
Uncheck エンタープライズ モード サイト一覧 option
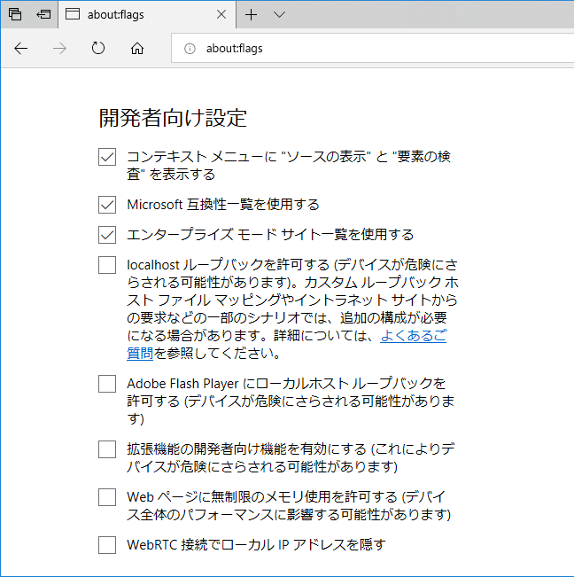107,235
